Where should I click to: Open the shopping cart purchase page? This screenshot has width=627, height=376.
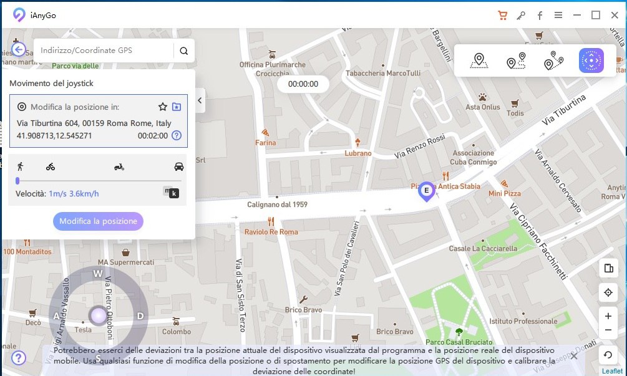(503, 14)
